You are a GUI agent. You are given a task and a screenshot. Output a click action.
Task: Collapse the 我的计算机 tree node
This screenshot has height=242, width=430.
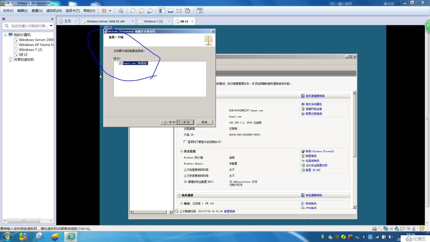(x=5, y=35)
